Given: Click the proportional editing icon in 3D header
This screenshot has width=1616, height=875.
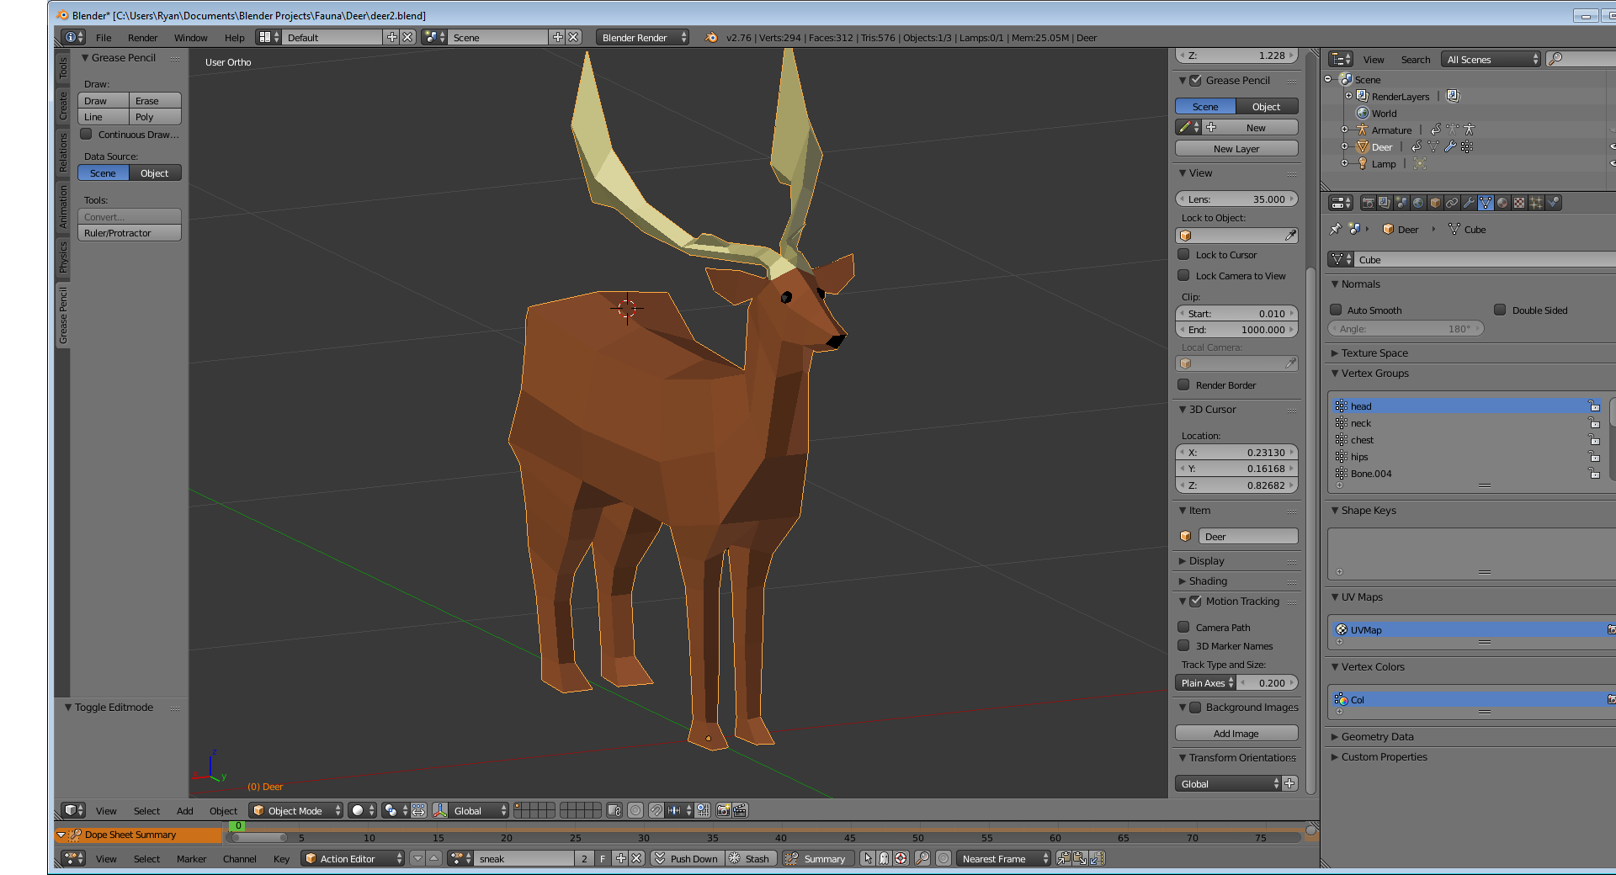Looking at the screenshot, I should [x=635, y=810].
